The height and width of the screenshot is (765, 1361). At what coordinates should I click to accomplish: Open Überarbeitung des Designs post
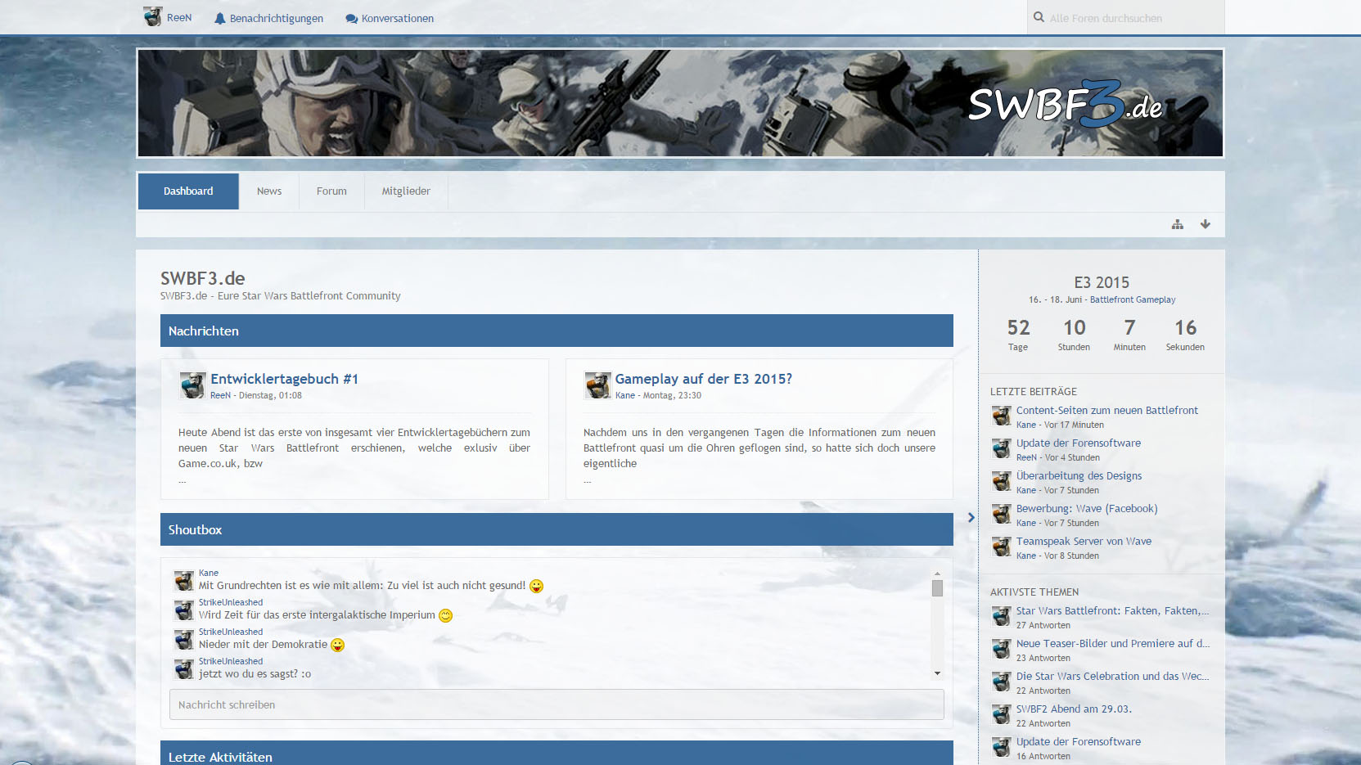(x=1079, y=475)
